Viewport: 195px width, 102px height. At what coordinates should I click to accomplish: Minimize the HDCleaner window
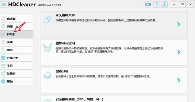click(174, 5)
